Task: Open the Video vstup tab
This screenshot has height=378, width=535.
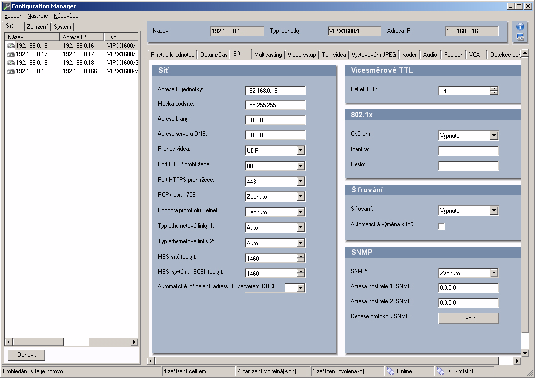Action: (x=302, y=55)
